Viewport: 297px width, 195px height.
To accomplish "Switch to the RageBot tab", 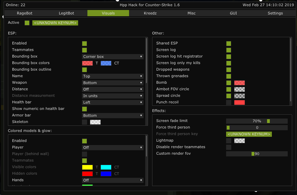I will coord(24,13).
